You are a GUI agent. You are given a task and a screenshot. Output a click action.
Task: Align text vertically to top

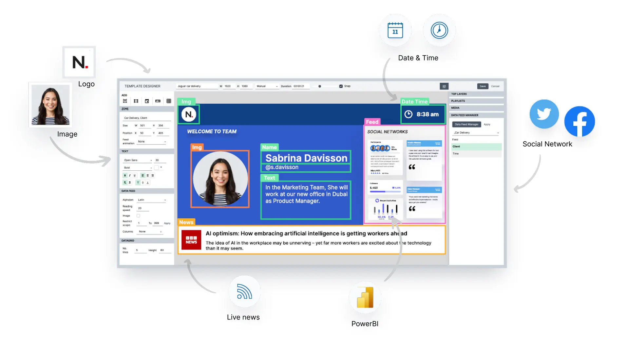click(138, 182)
